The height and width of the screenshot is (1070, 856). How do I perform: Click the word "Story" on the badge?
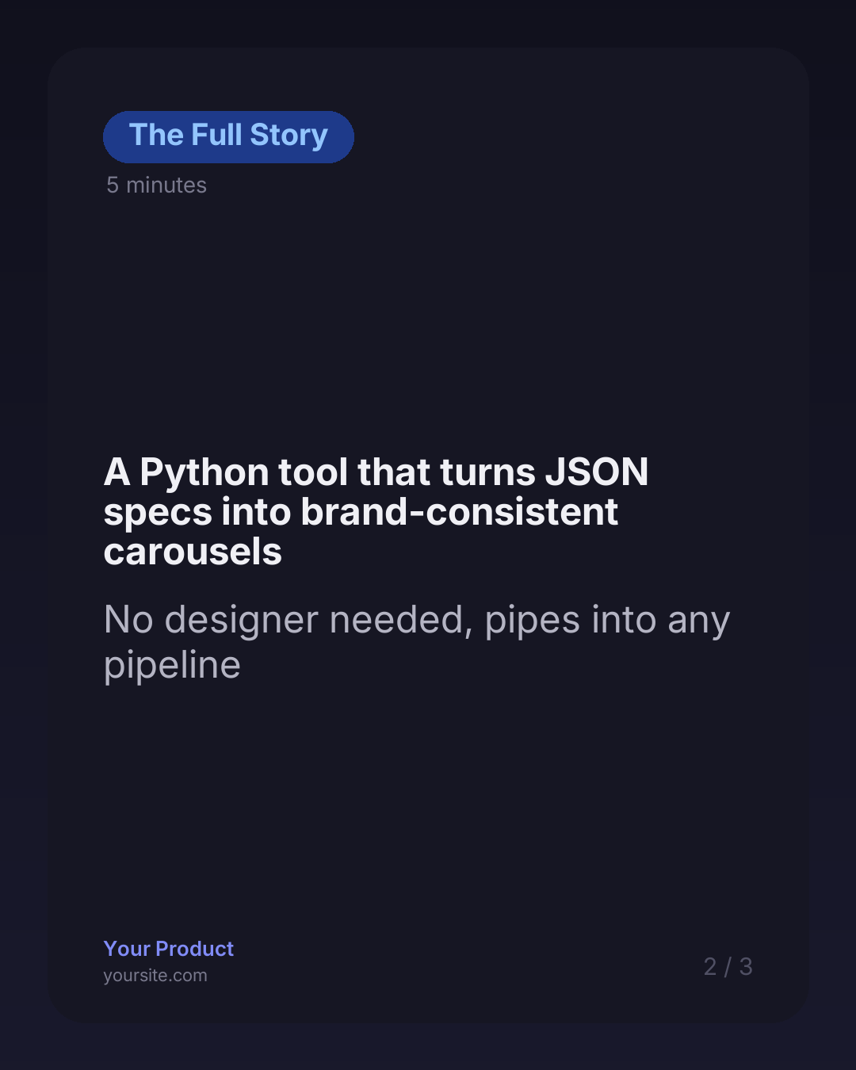click(x=289, y=136)
